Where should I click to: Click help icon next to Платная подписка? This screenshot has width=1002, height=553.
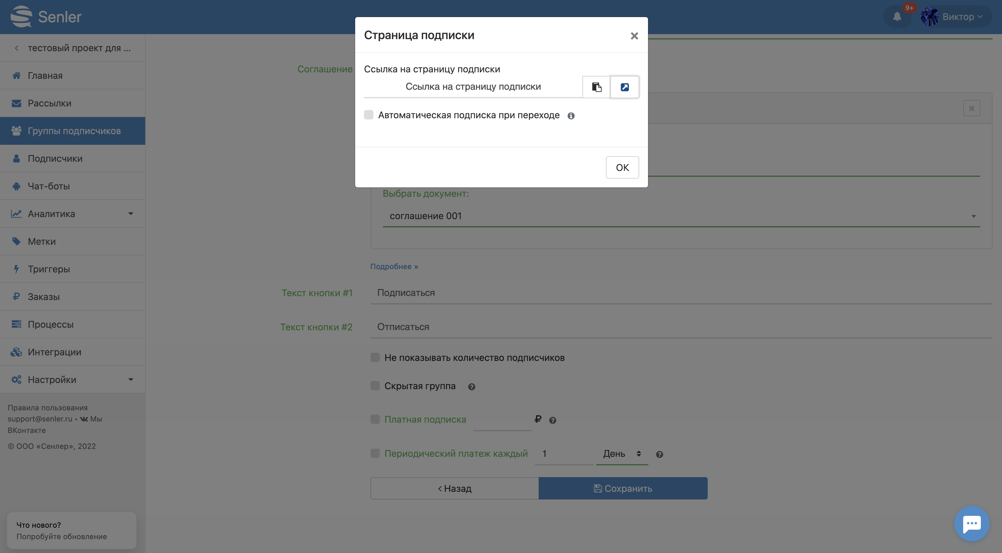[x=552, y=420]
